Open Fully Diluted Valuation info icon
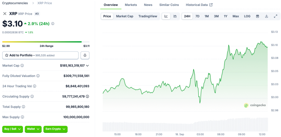This screenshot has height=137, width=281. pyautogui.click(x=38, y=76)
